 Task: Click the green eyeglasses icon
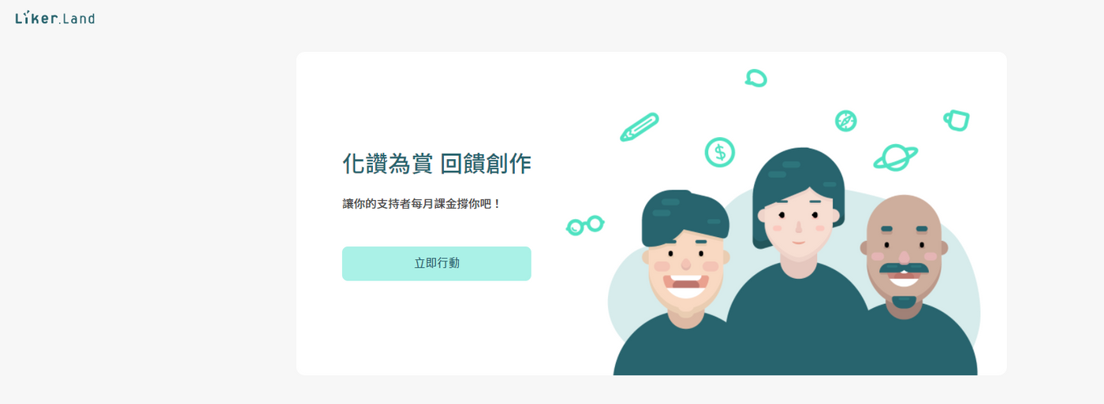point(585,225)
